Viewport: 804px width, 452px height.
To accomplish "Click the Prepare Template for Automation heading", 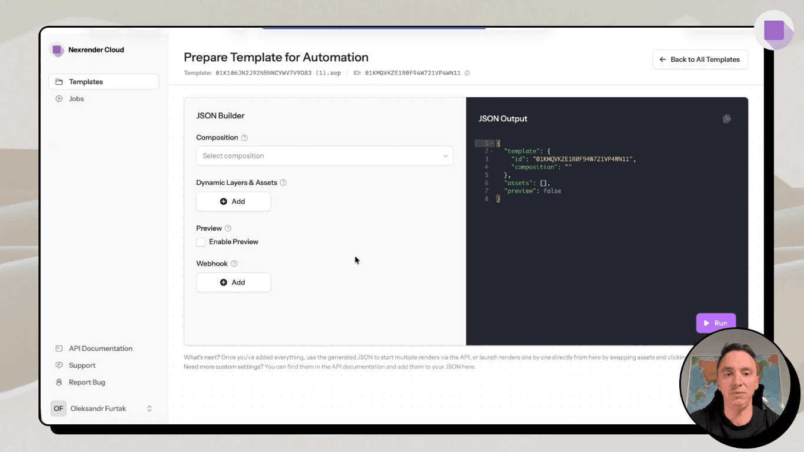I will [x=276, y=57].
